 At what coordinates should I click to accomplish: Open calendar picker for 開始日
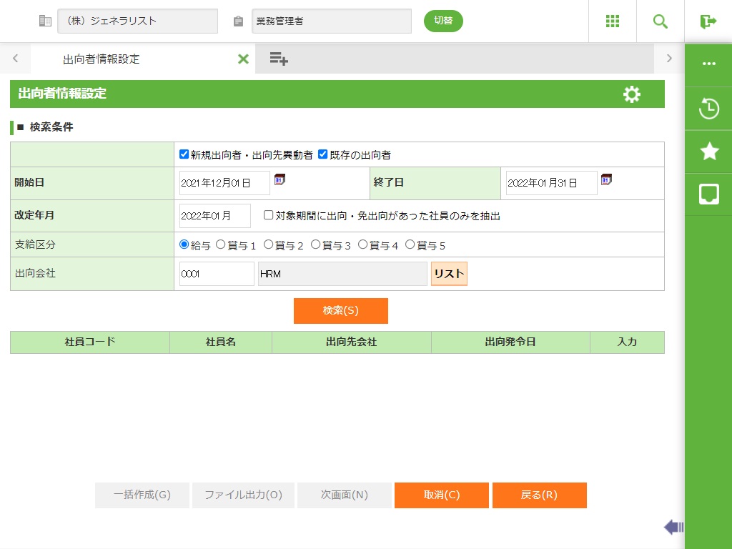pos(280,180)
